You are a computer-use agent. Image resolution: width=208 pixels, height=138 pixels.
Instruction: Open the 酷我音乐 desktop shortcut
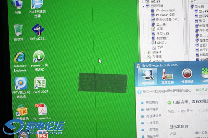(22, 112)
